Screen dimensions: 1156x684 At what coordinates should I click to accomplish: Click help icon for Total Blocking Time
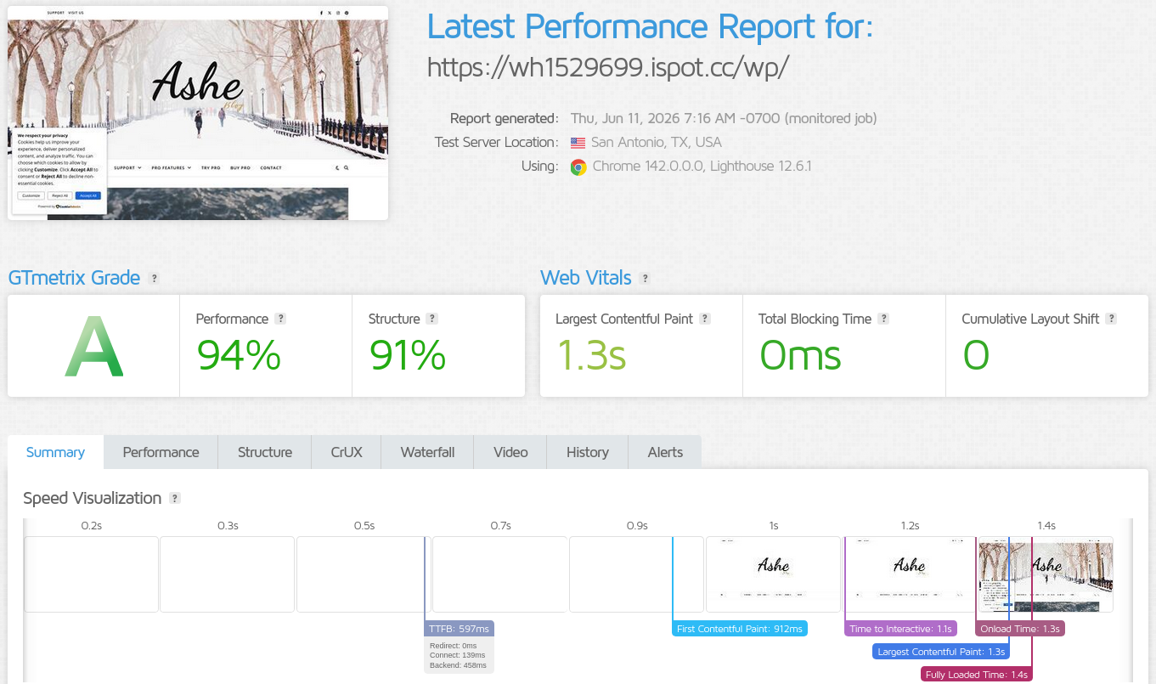tap(883, 319)
